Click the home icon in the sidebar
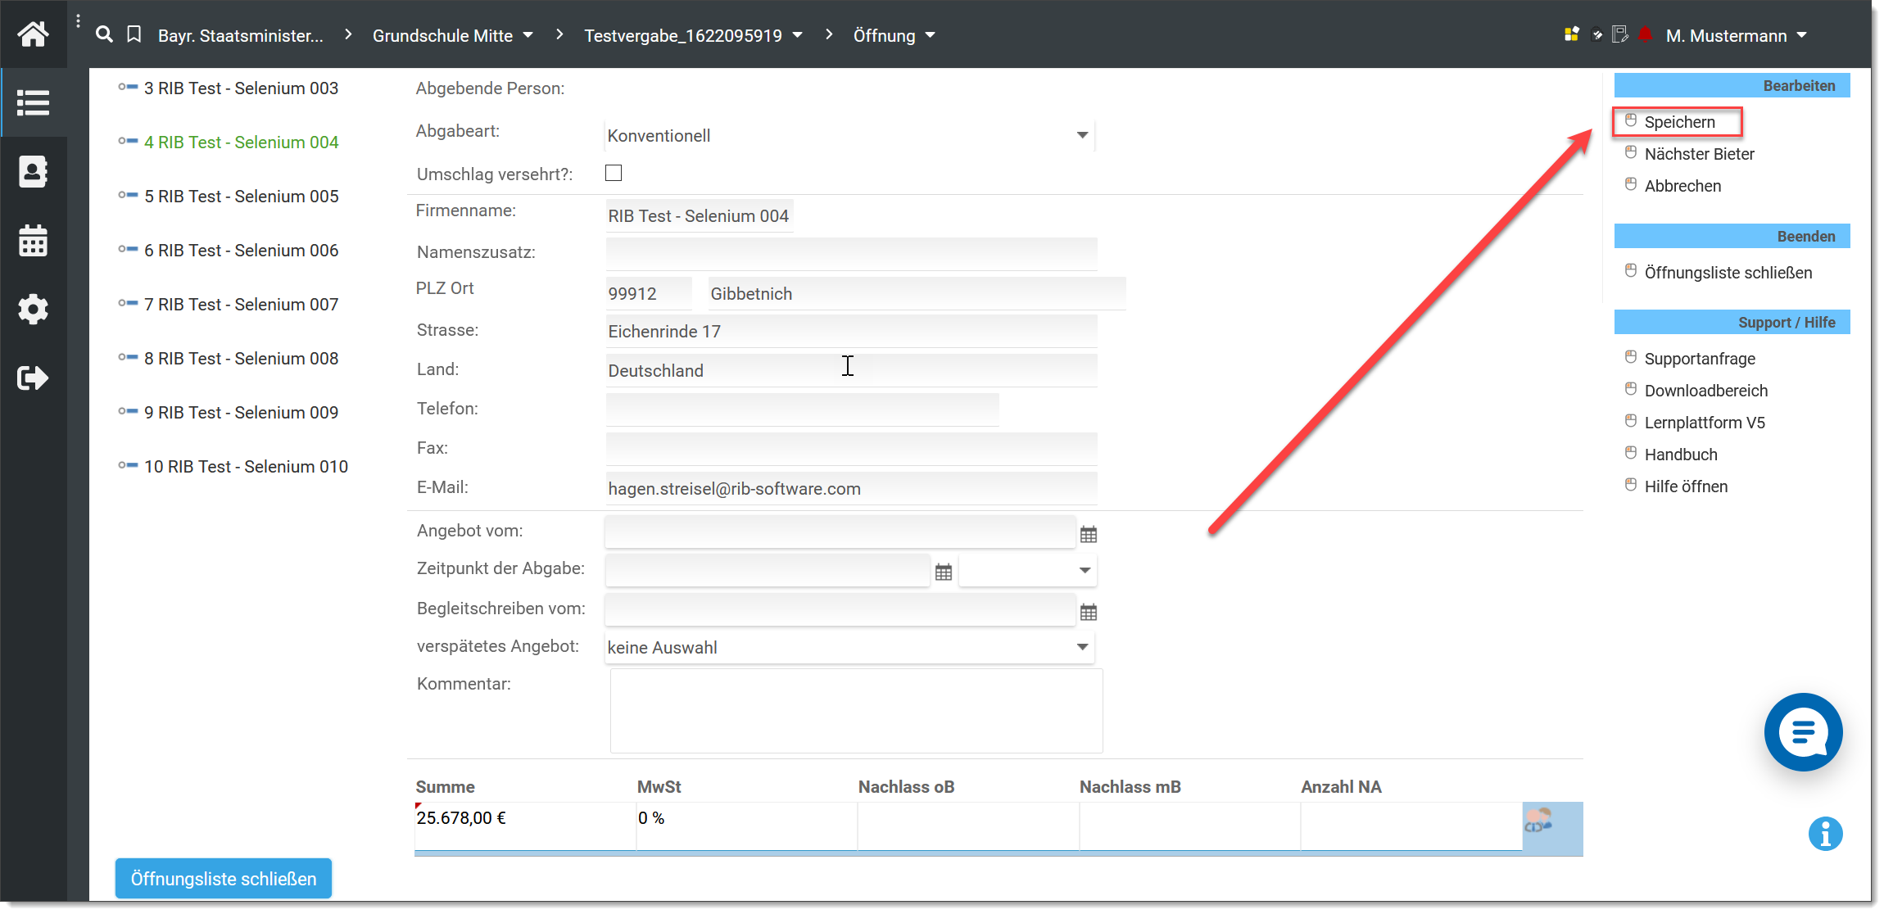The image size is (1884, 914). [33, 34]
